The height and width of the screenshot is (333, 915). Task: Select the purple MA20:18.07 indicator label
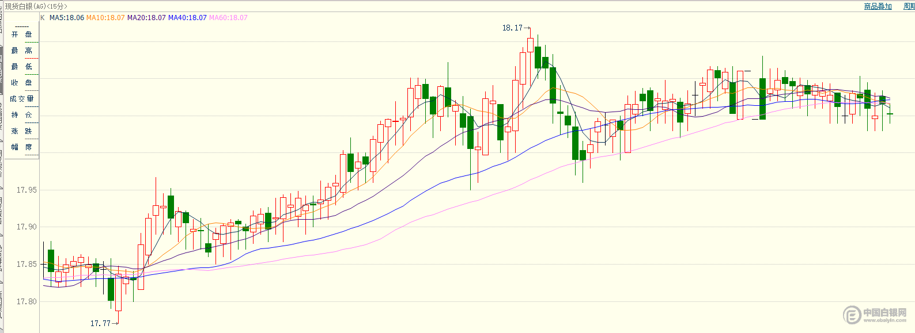146,18
